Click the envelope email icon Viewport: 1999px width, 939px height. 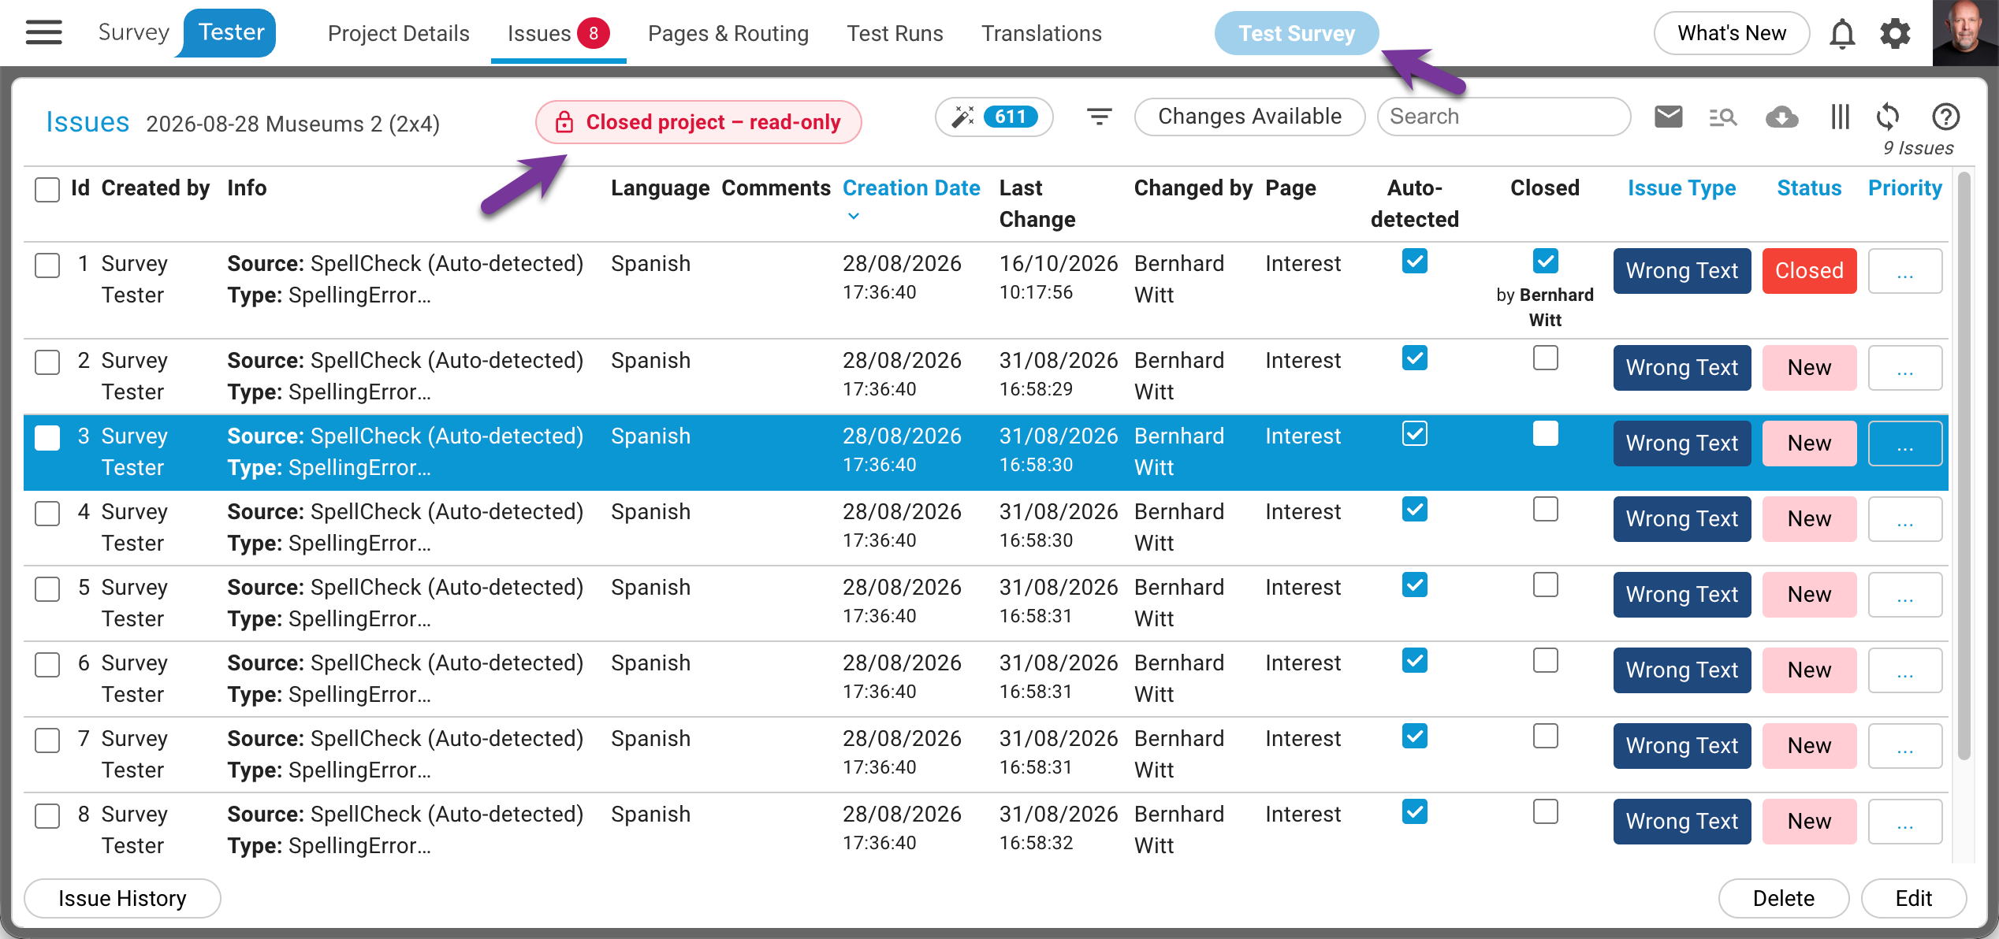click(1668, 117)
